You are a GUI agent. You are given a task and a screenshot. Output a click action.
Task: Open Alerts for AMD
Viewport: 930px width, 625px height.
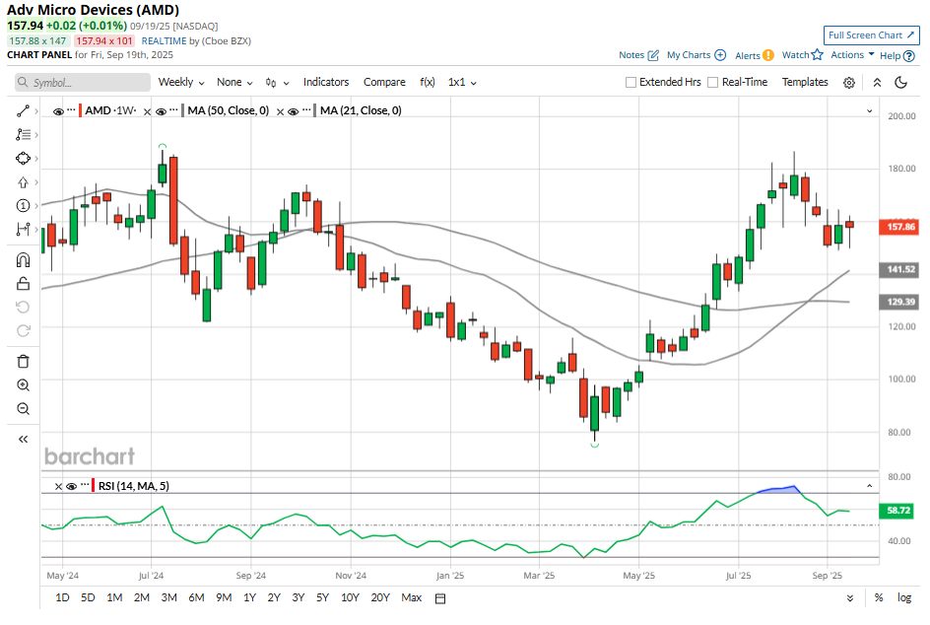754,55
